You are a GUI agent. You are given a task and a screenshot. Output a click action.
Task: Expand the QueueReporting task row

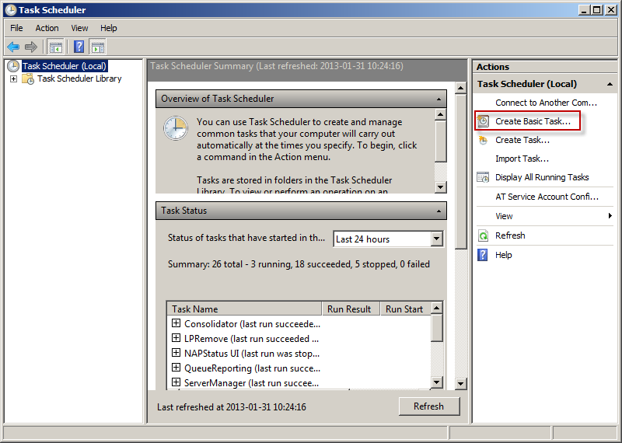tap(176, 368)
